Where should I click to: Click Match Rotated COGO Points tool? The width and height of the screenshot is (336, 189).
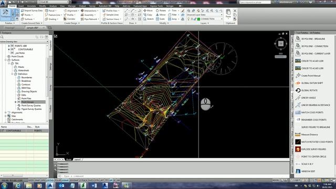click(314, 142)
